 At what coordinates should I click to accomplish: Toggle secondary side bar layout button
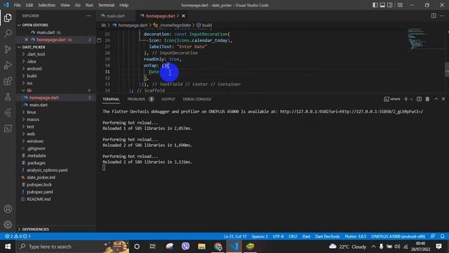point(390,5)
